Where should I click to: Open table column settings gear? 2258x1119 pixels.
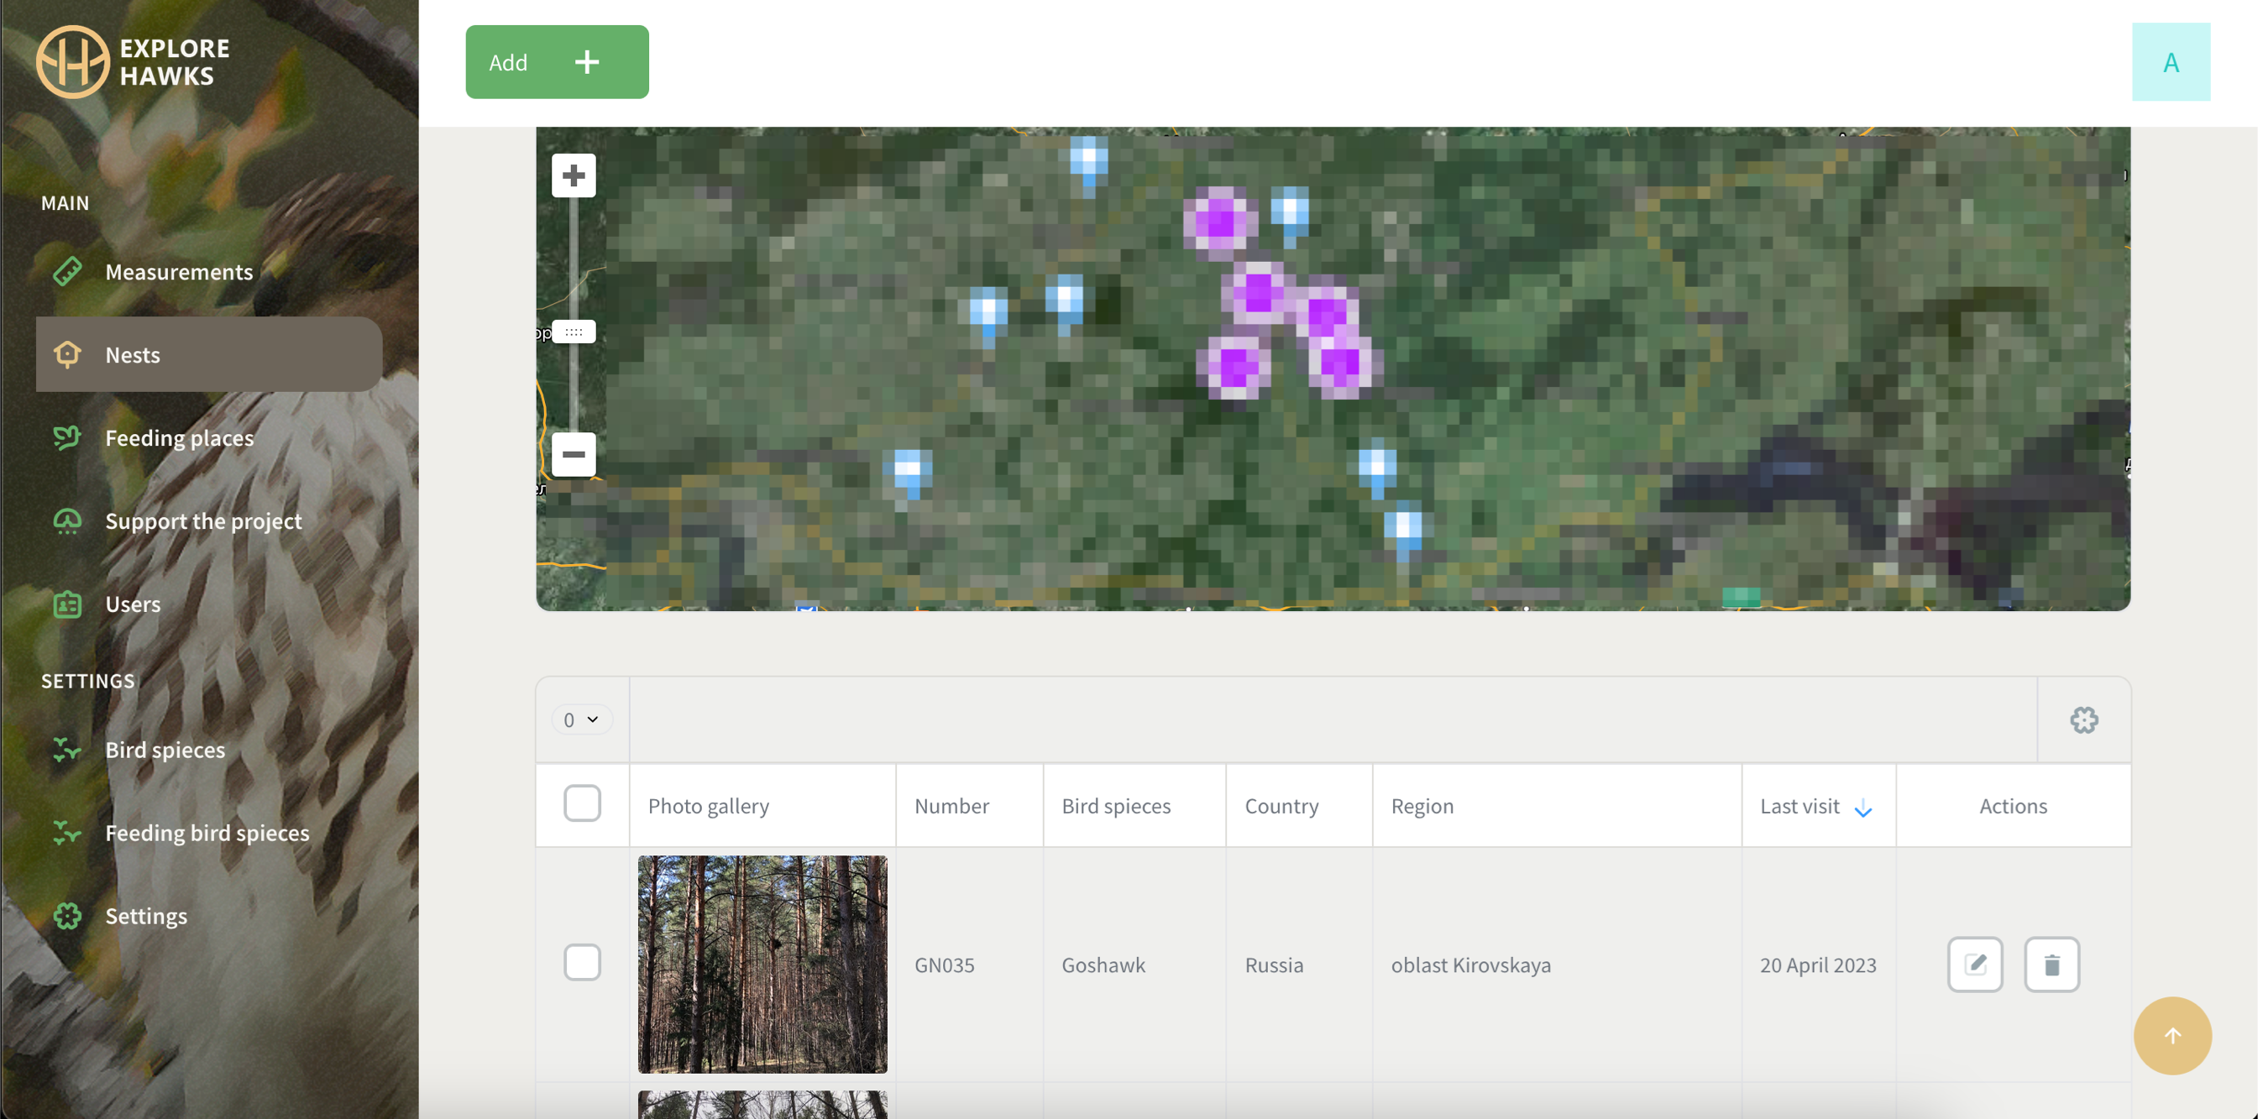coord(2084,719)
